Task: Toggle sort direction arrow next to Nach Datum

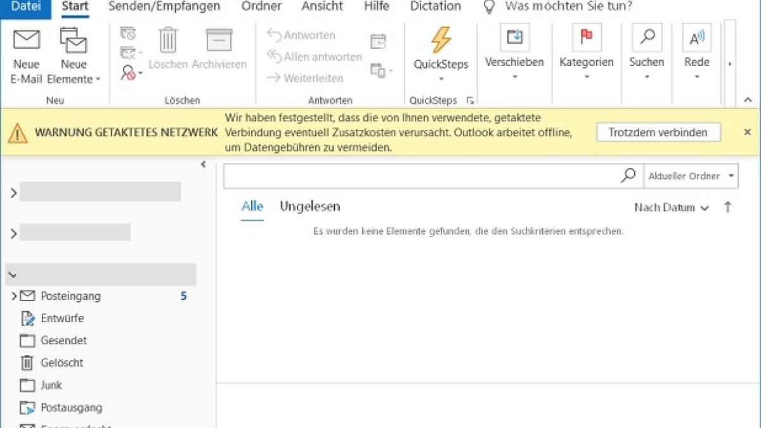Action: click(727, 207)
